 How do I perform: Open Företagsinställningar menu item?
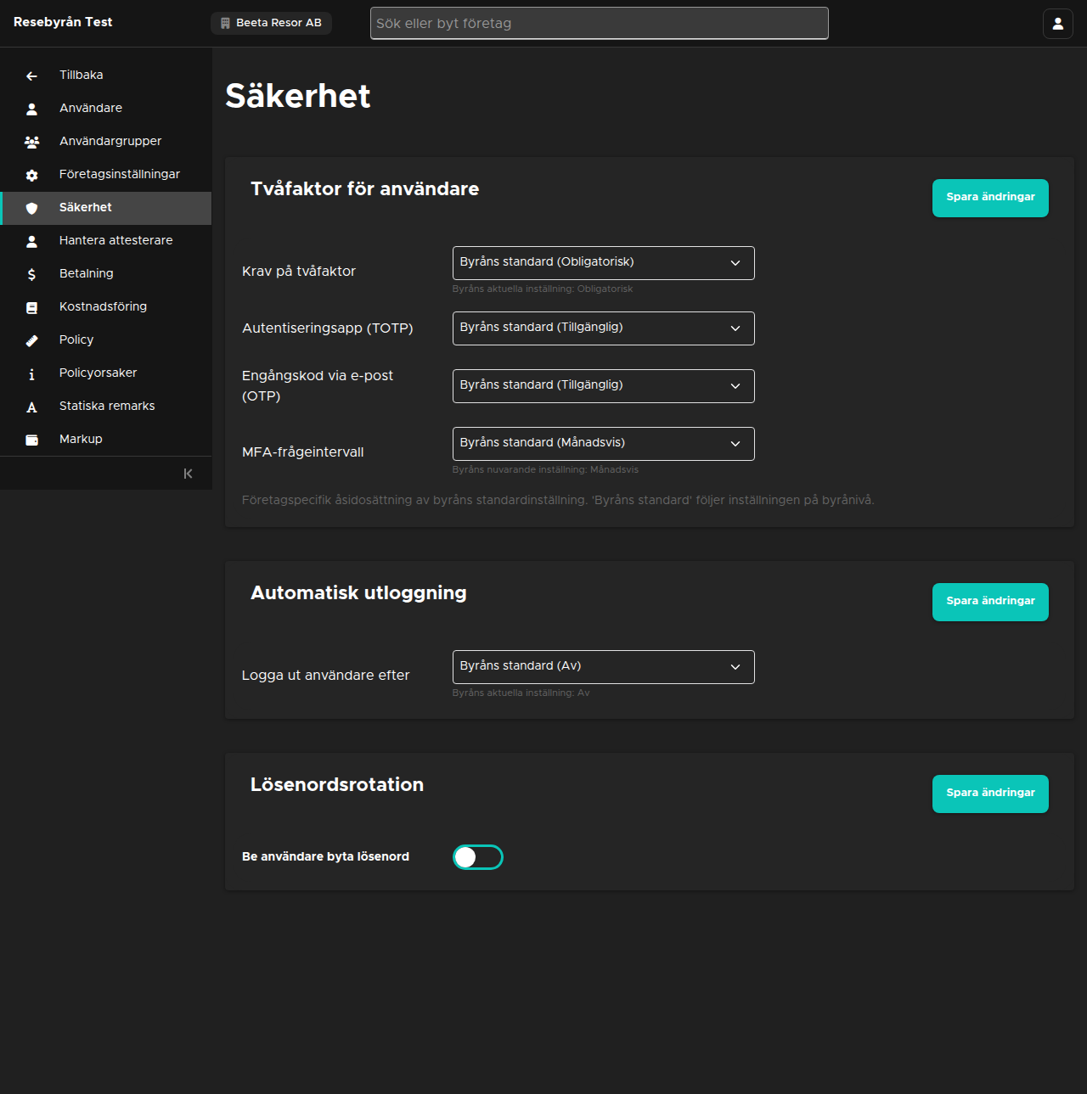(106, 175)
